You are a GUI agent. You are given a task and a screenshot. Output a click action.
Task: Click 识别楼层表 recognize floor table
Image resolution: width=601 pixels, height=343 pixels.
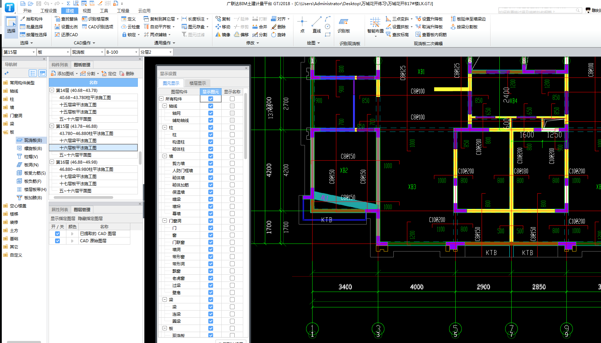tap(95, 19)
